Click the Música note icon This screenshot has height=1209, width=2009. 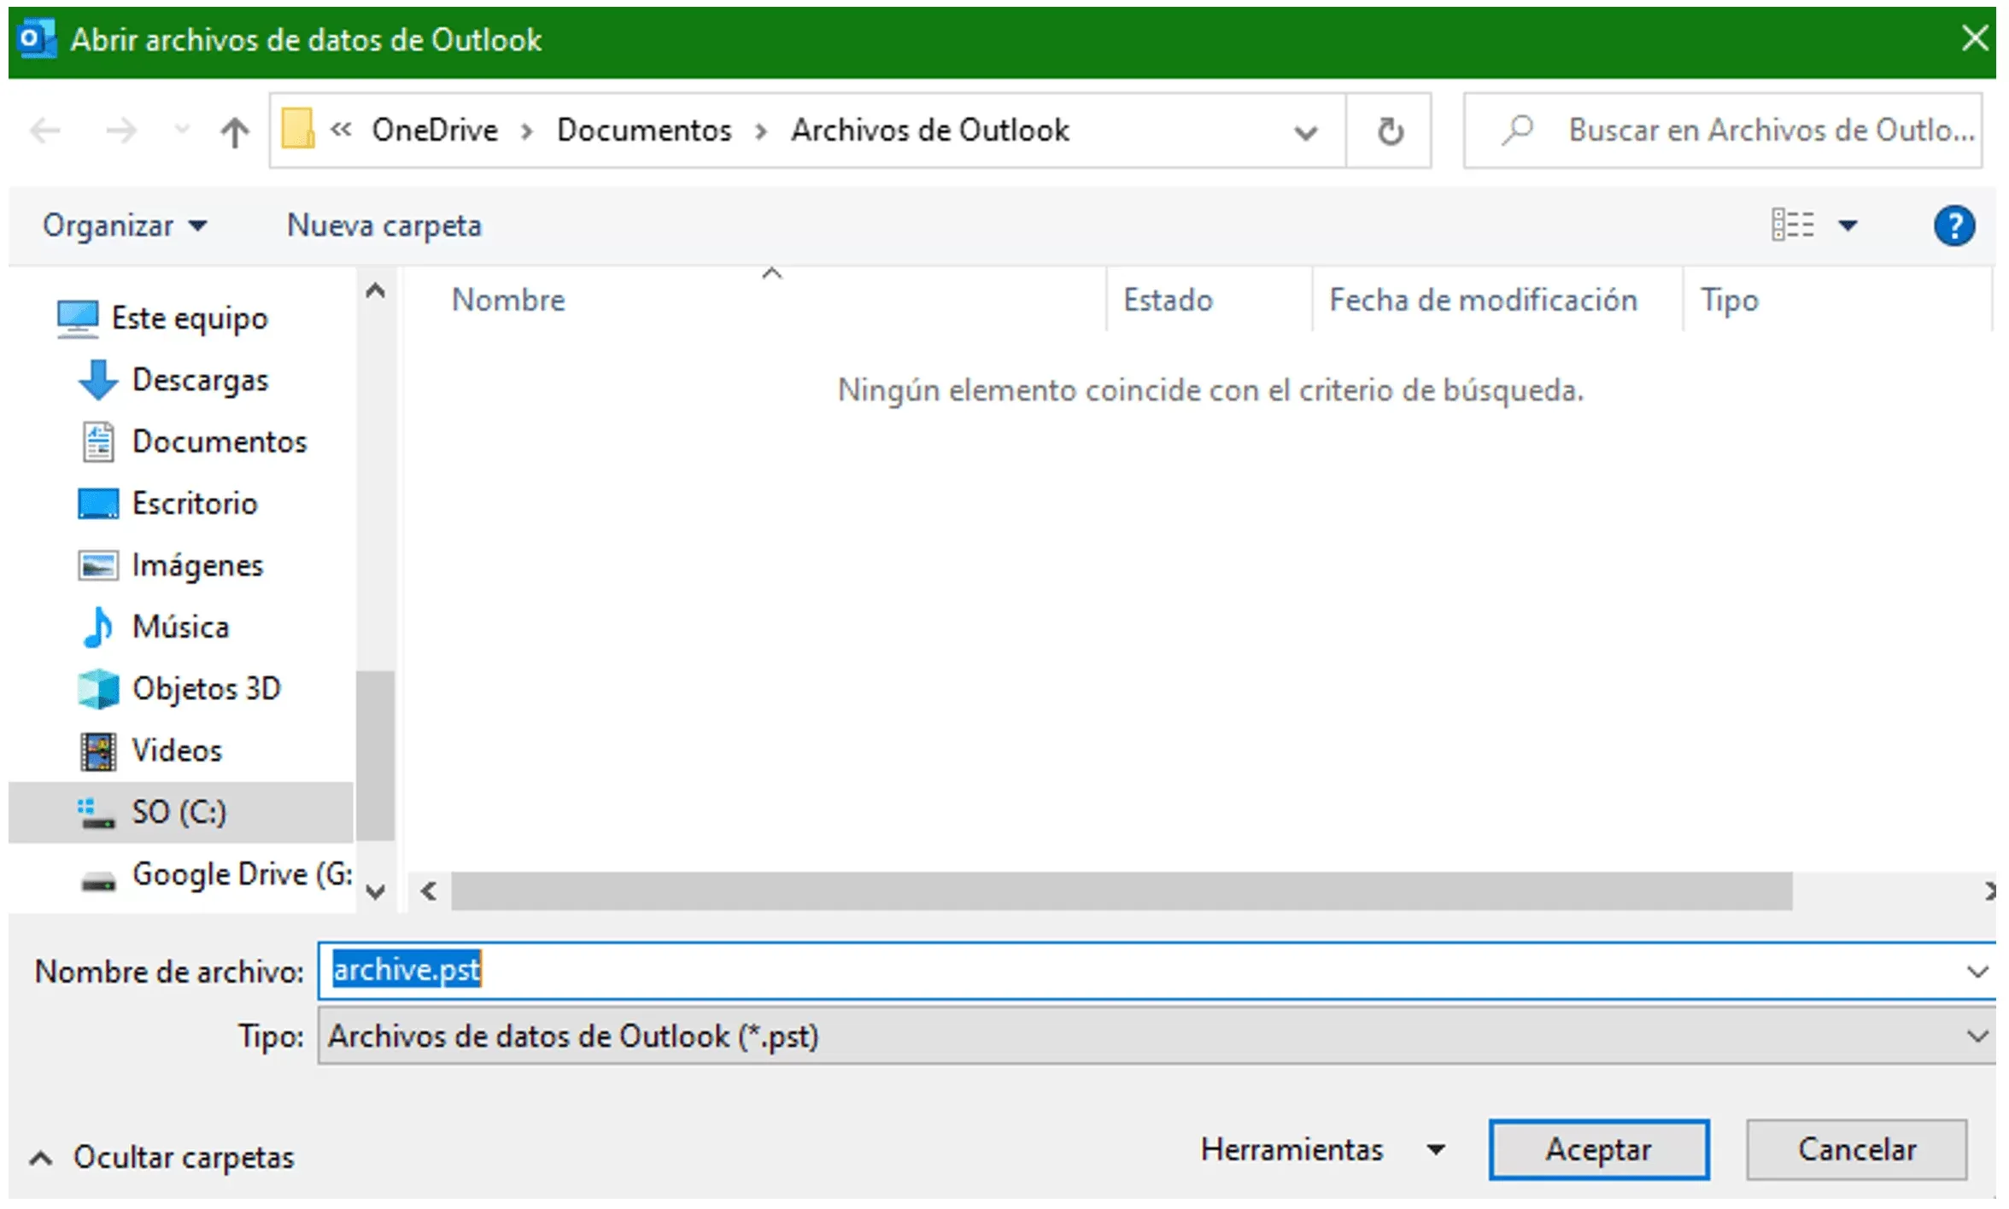click(x=97, y=628)
